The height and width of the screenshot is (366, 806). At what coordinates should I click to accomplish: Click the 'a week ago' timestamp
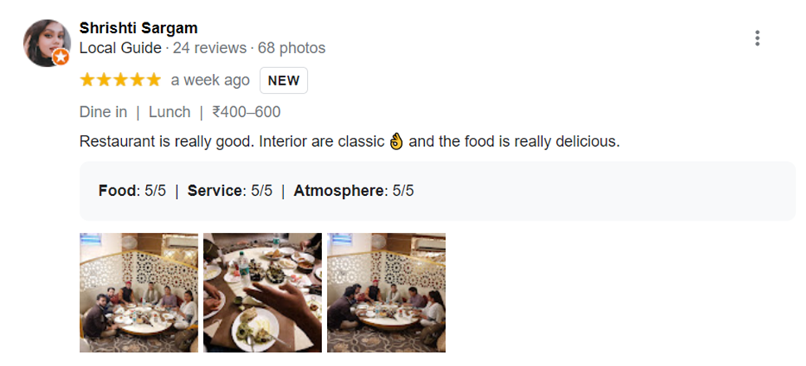[210, 81]
